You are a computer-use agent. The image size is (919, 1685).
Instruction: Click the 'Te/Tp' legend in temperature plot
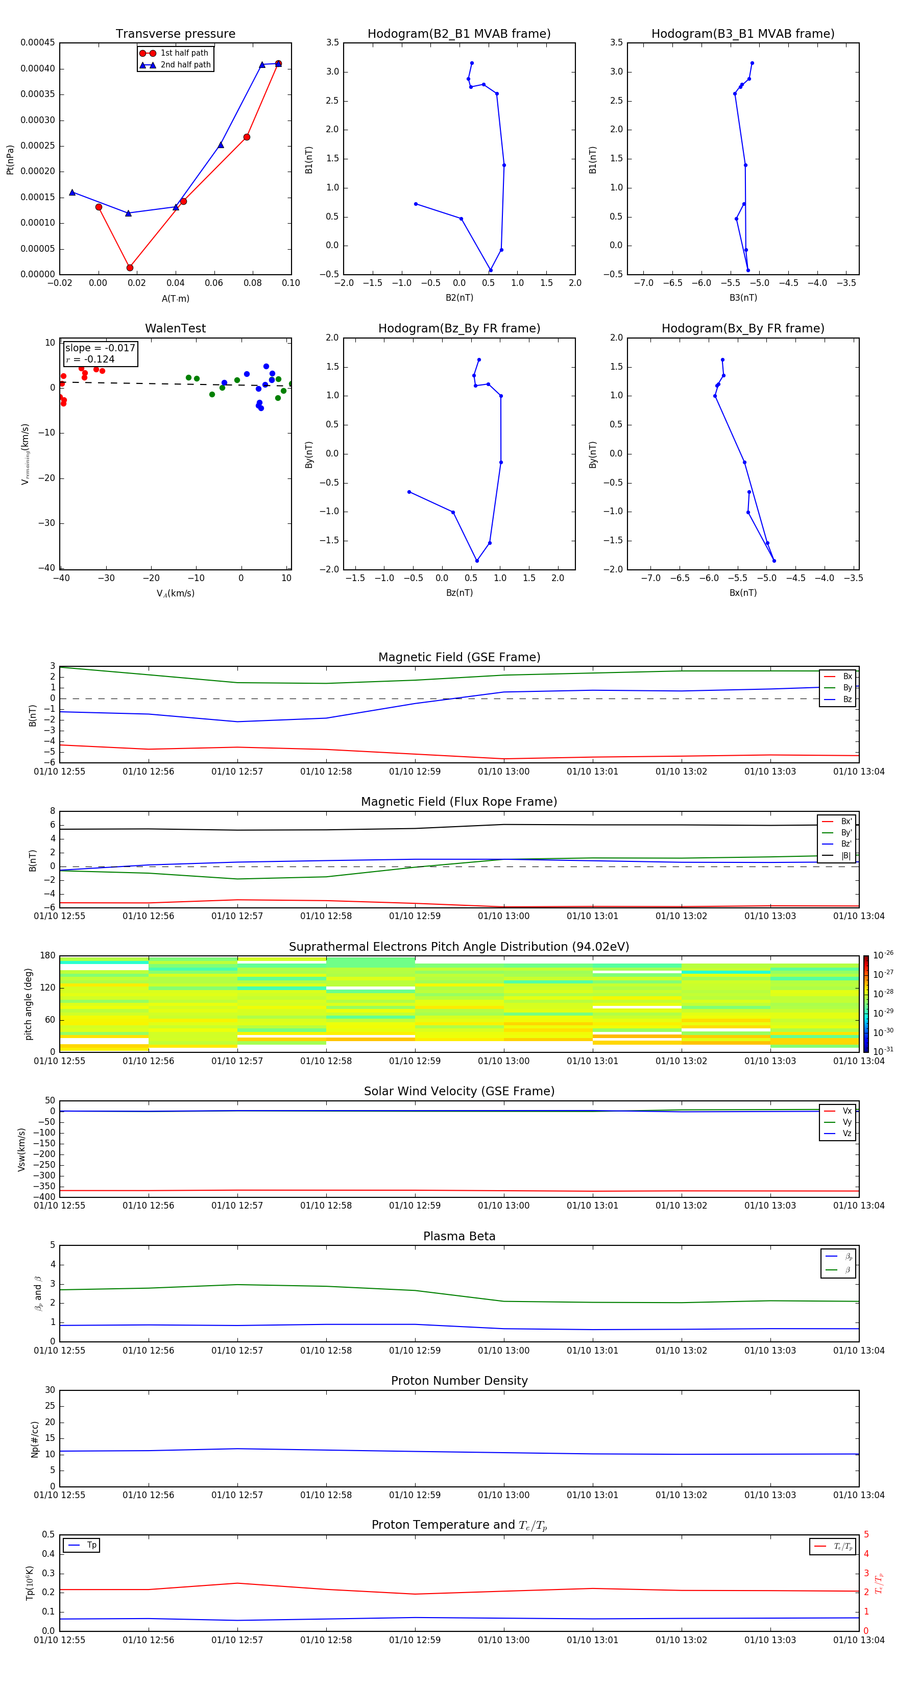pos(833,1546)
